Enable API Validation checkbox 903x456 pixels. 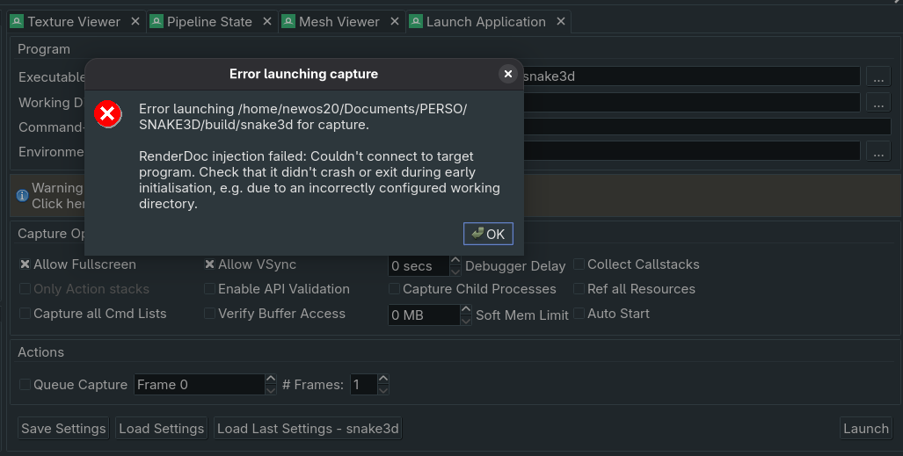coord(209,289)
